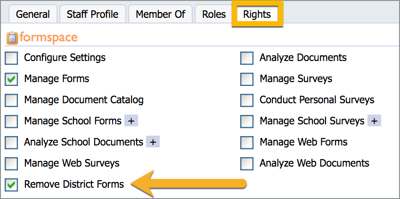Viewport: 400px width, 199px height.
Task: Uncheck the Manage Forms checkbox
Action: point(11,79)
